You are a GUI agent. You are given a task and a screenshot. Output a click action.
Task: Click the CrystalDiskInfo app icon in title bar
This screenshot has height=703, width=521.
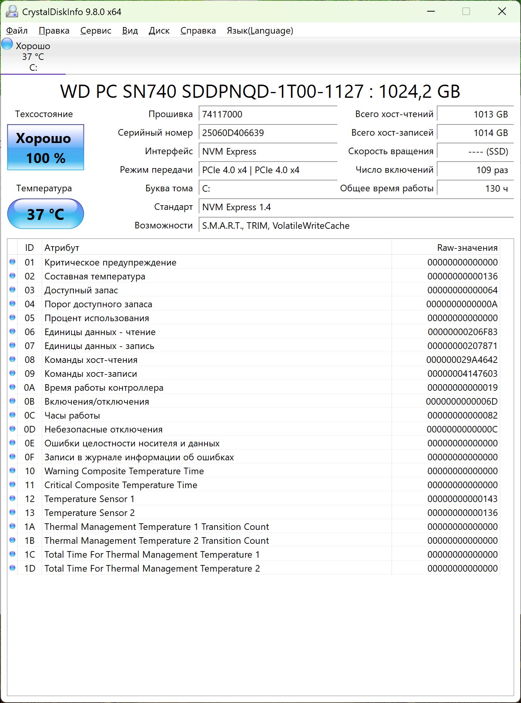[x=12, y=12]
